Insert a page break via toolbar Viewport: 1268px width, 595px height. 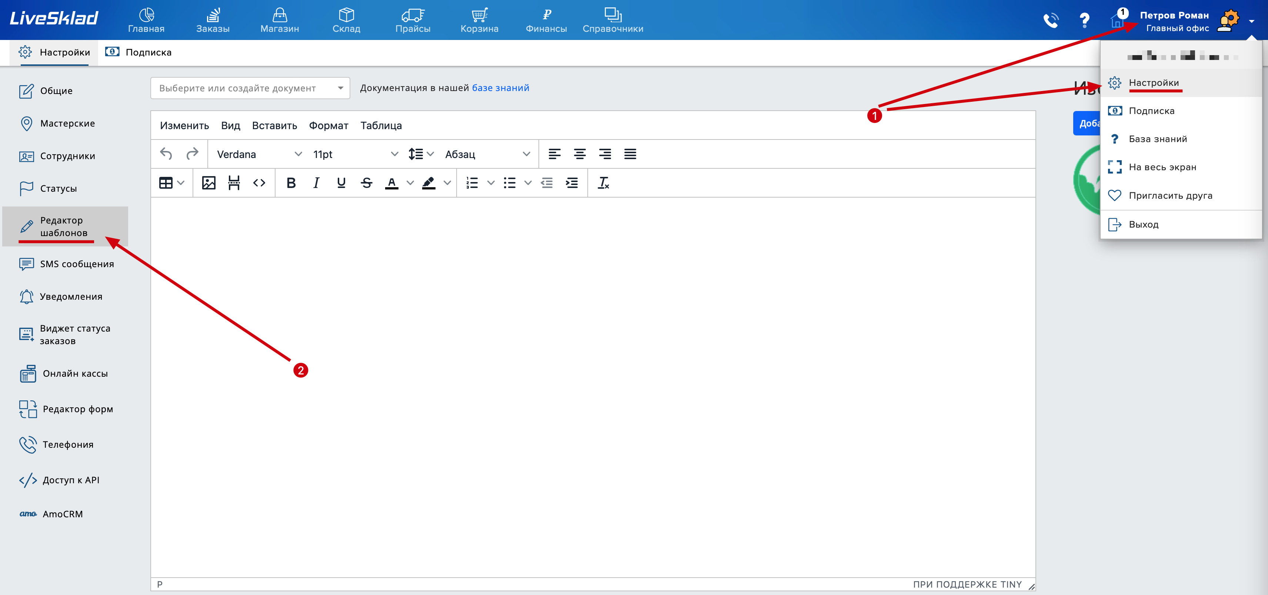234,183
